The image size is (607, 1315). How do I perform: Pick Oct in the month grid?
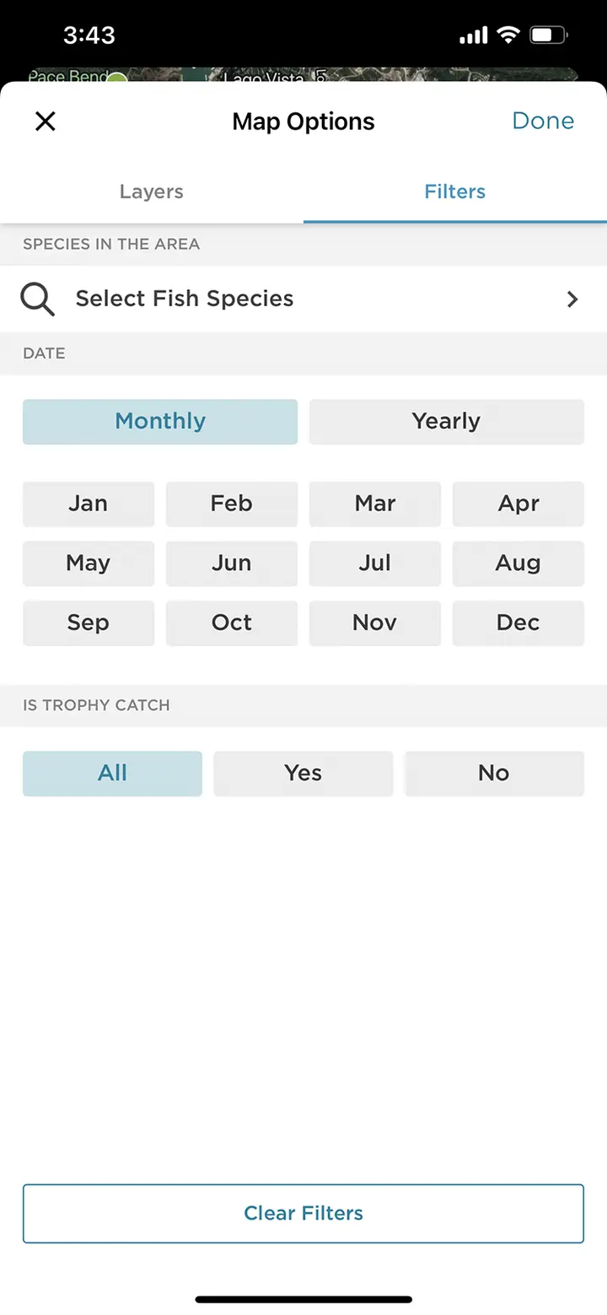pos(232,622)
